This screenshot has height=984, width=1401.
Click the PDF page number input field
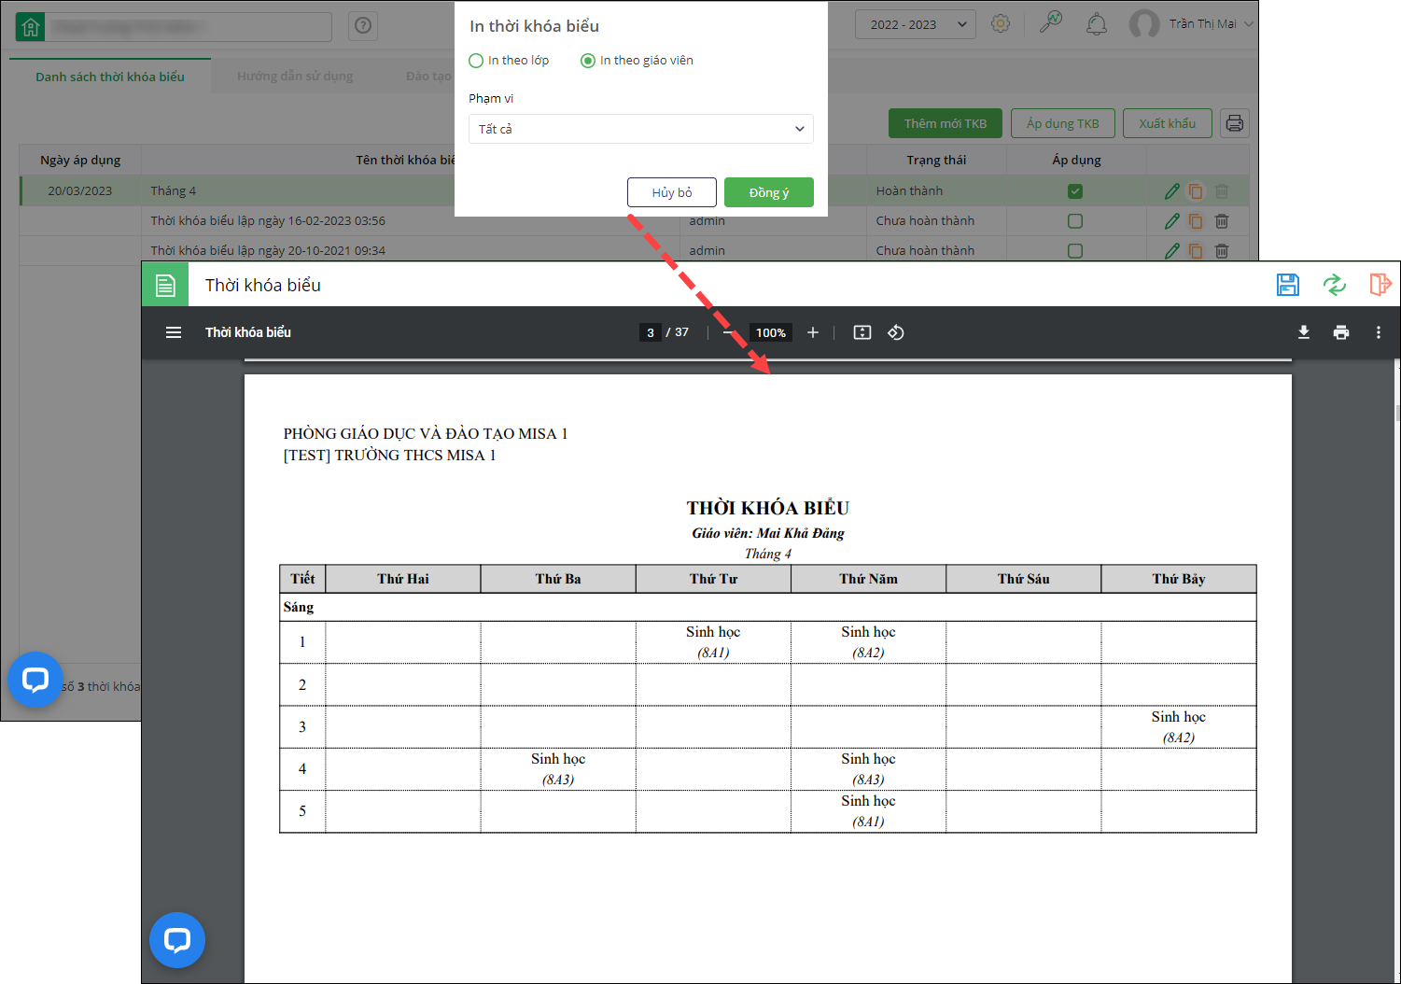click(651, 332)
